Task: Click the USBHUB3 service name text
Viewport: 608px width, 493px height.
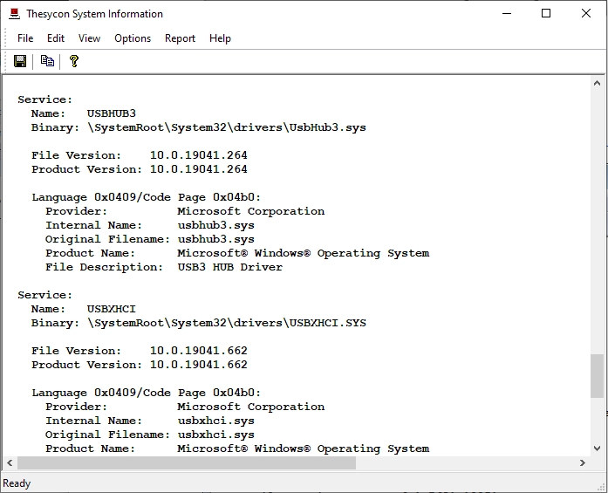Action: [x=112, y=113]
